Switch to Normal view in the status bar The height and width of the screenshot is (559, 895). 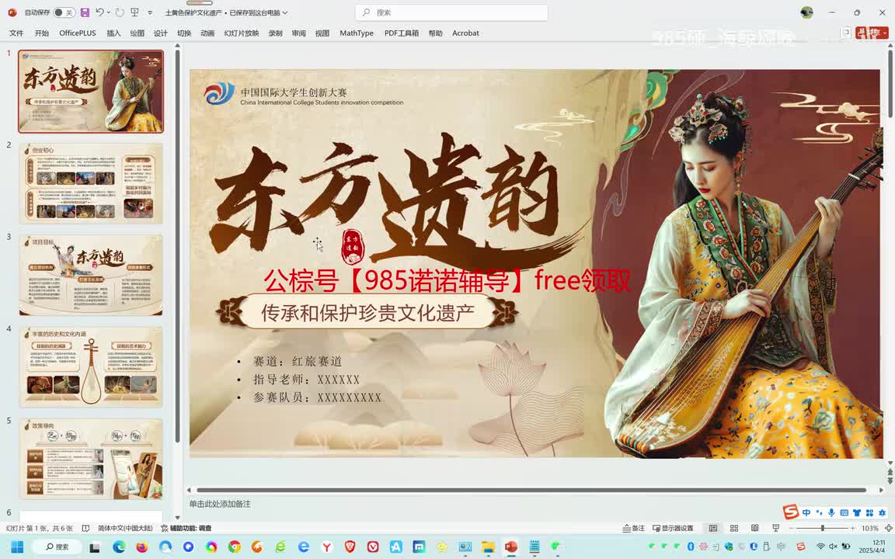click(713, 528)
